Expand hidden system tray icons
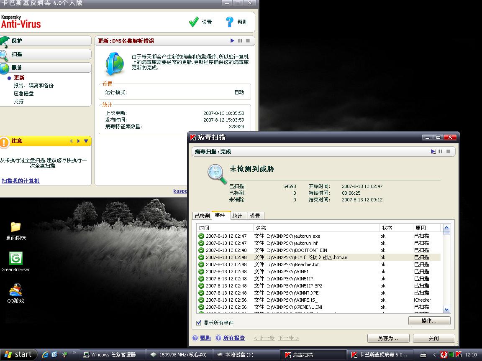482x361 pixels. 434,355
